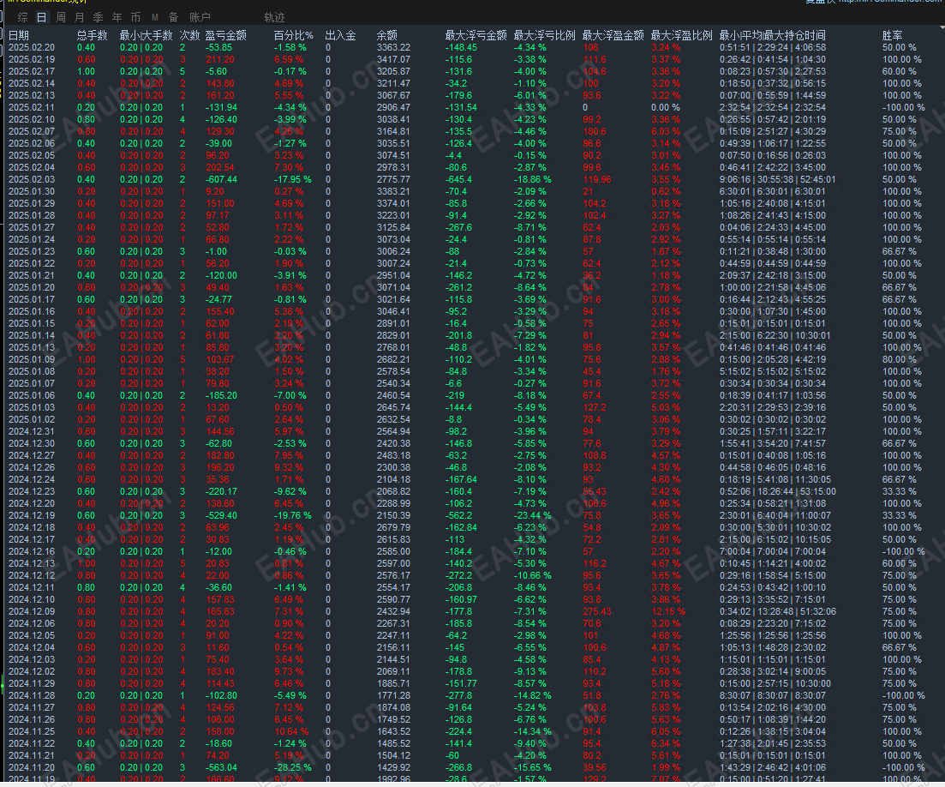Click the 百分比% column header
Viewport: 945px width, 787px height.
tap(294, 36)
